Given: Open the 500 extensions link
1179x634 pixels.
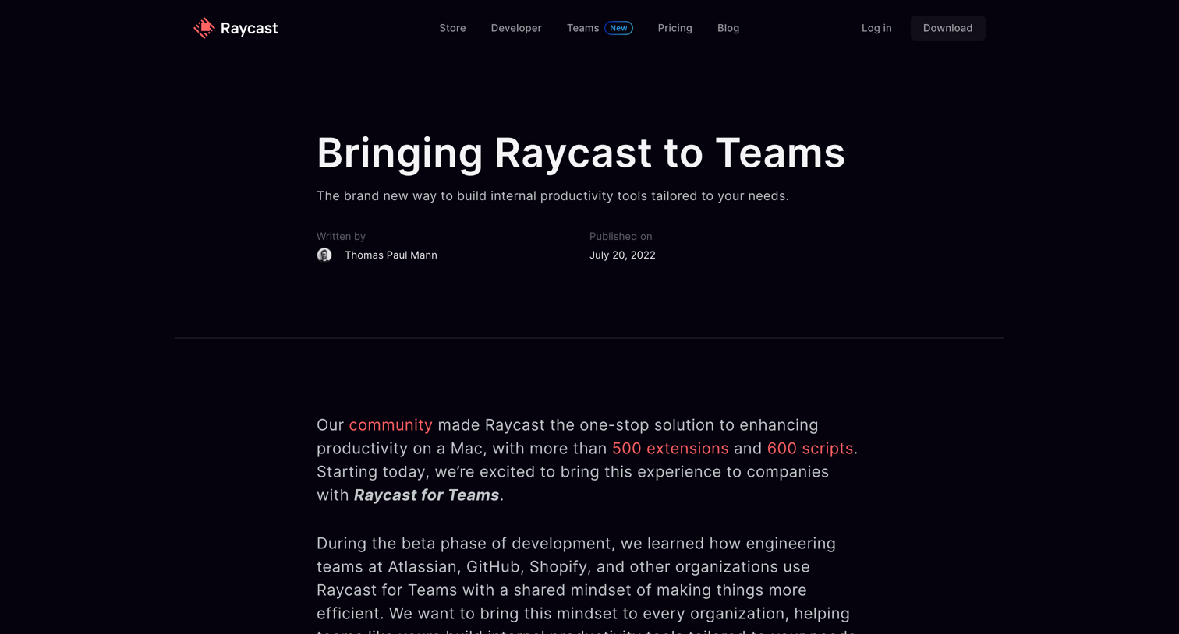Looking at the screenshot, I should [x=671, y=449].
